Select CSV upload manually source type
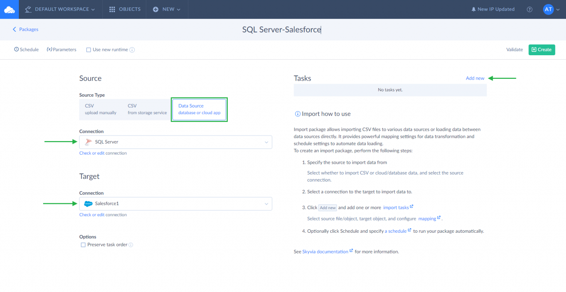The width and height of the screenshot is (566, 292). pos(101,109)
